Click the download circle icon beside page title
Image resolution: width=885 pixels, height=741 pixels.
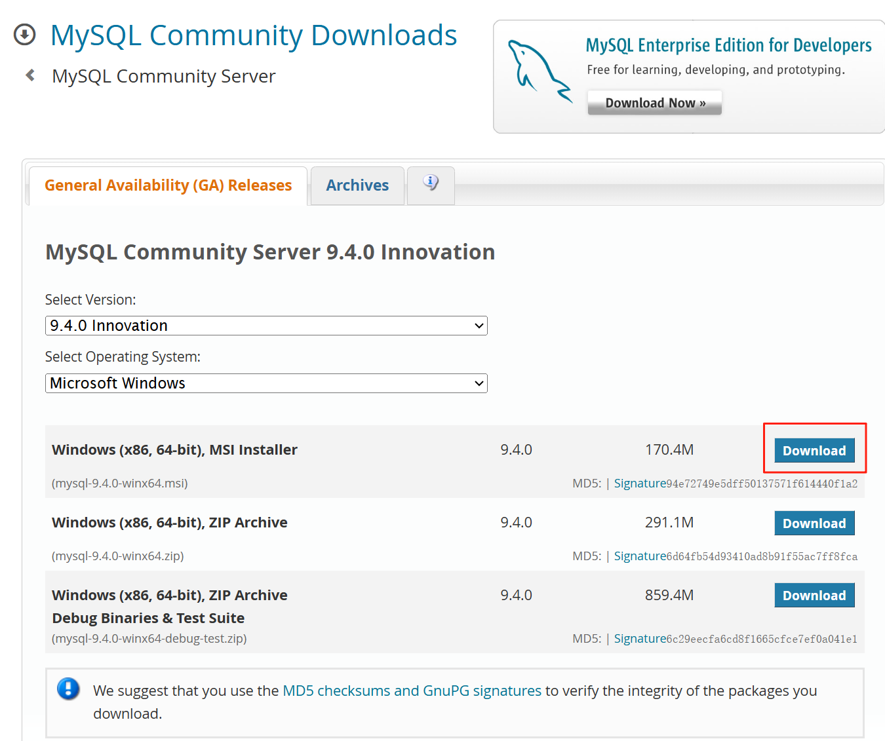coord(25,35)
